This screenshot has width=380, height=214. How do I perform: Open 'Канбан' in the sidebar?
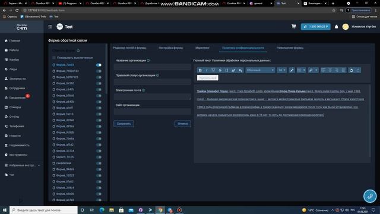tap(14, 59)
